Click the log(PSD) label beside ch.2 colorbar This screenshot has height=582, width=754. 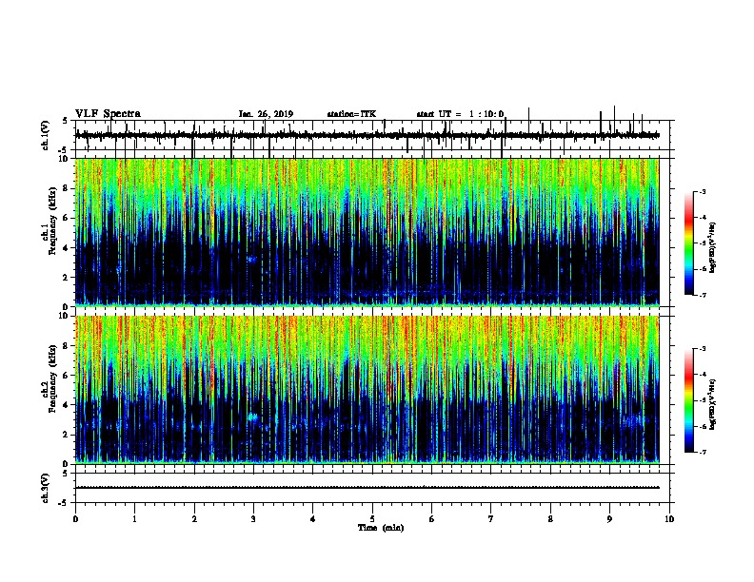(713, 404)
